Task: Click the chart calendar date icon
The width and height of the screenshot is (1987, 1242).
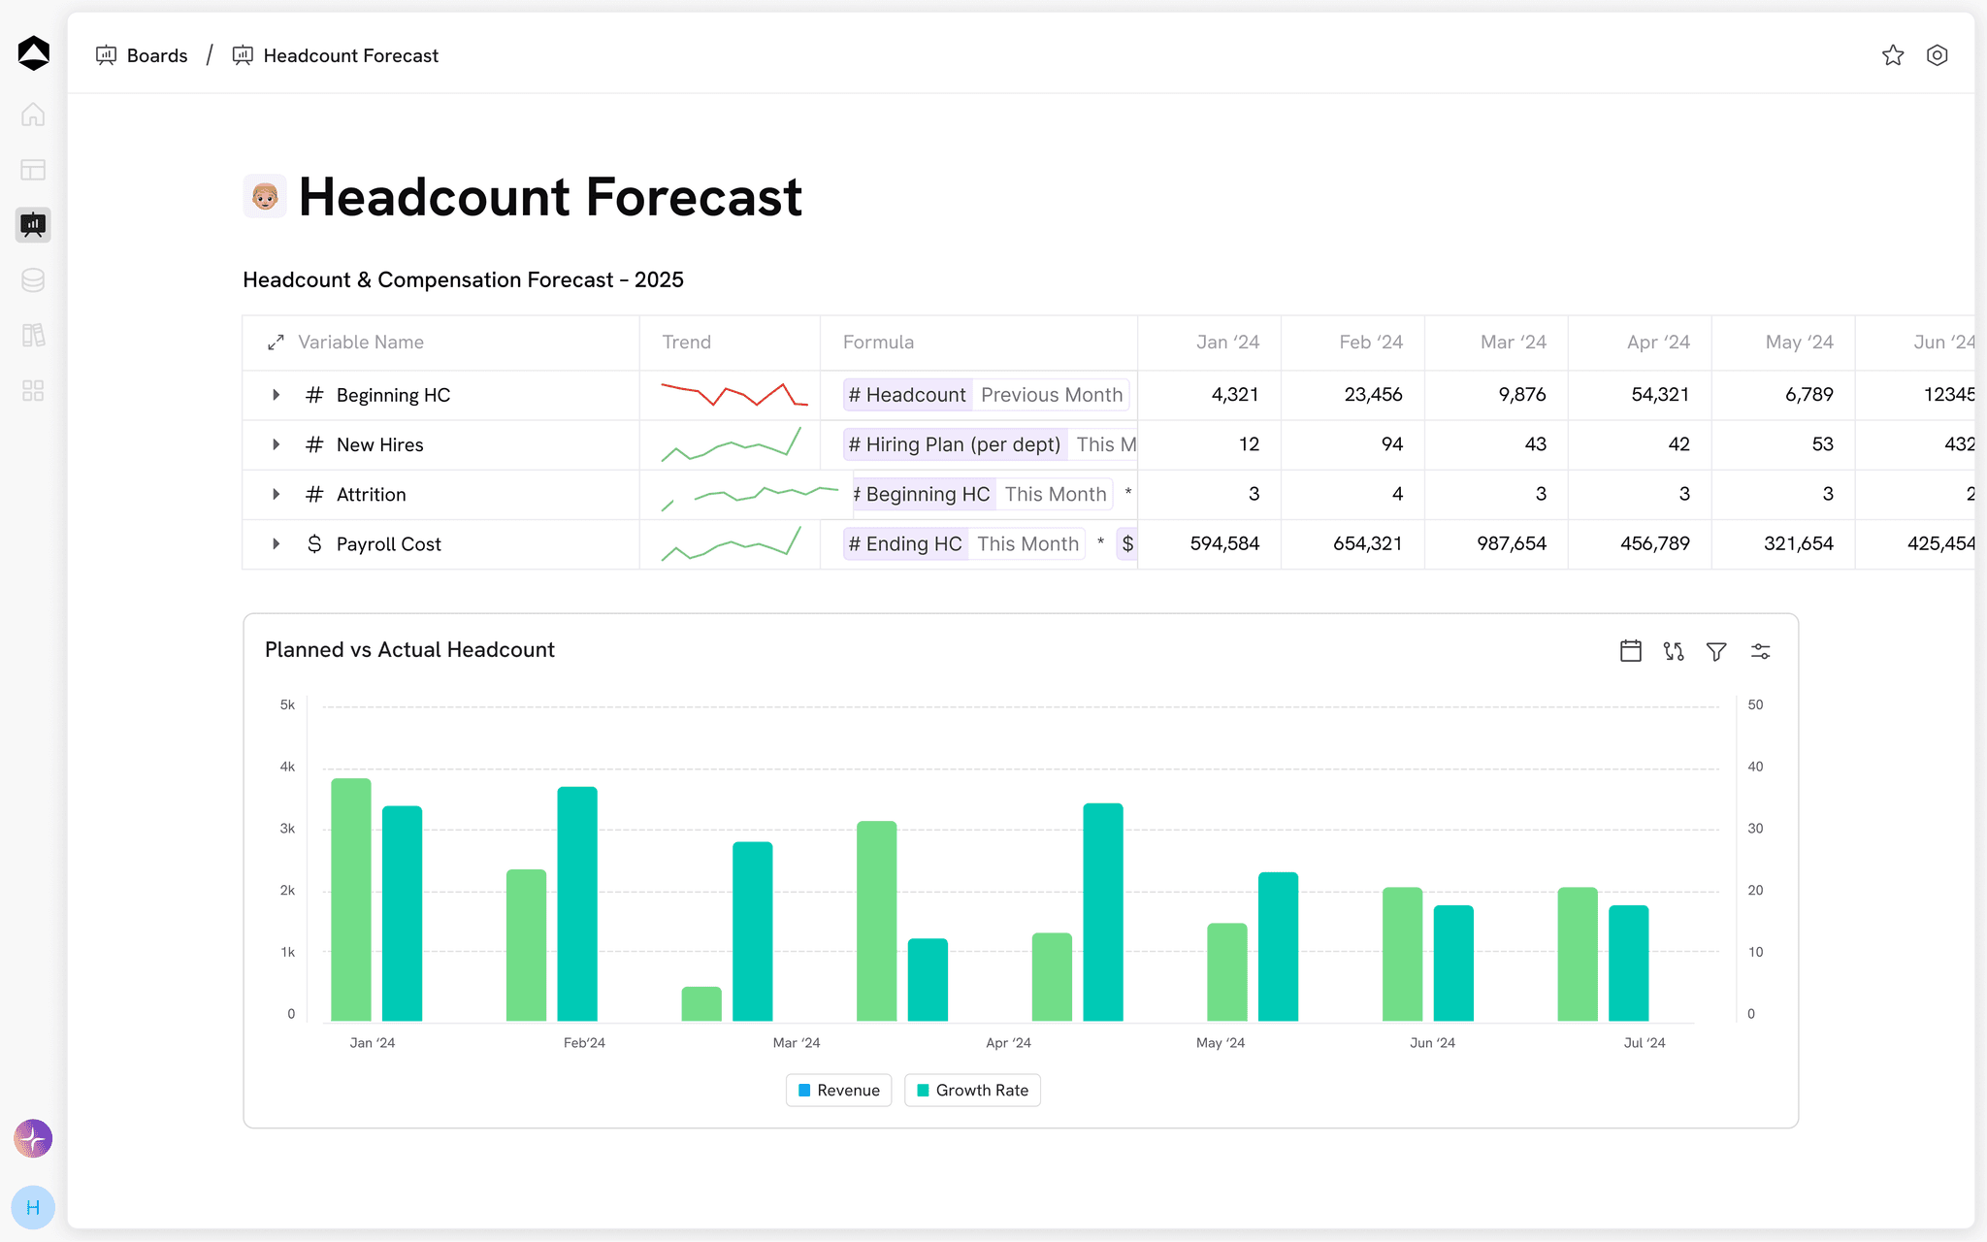Action: tap(1631, 651)
